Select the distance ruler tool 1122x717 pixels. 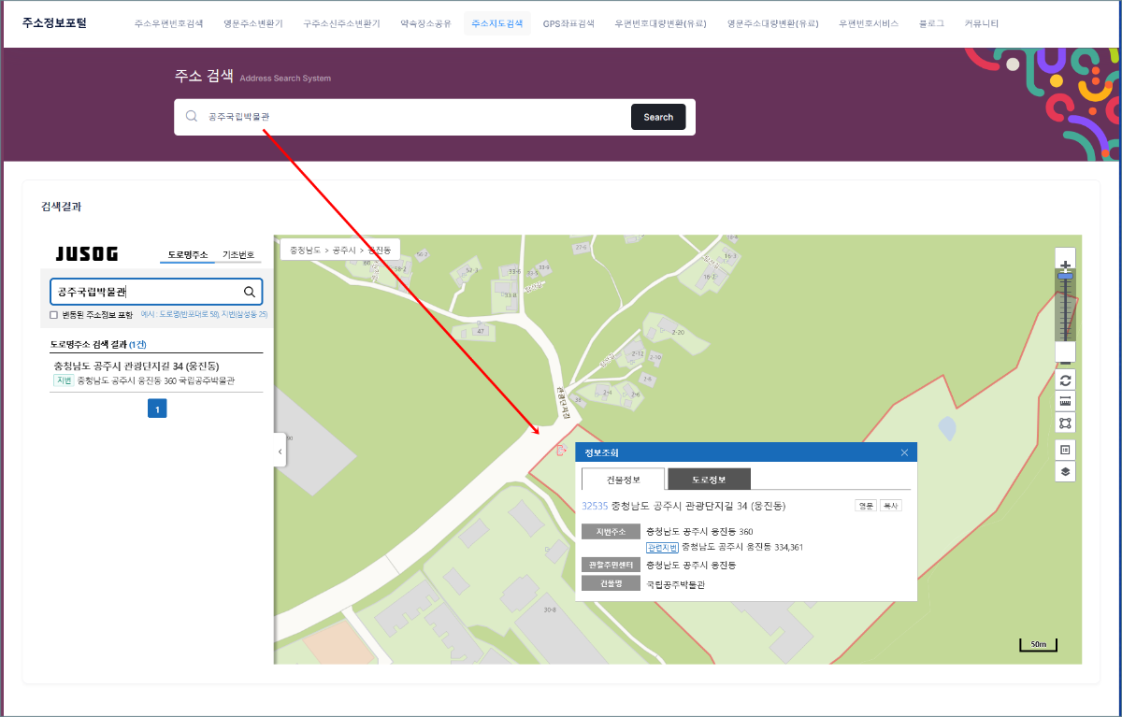tap(1065, 401)
